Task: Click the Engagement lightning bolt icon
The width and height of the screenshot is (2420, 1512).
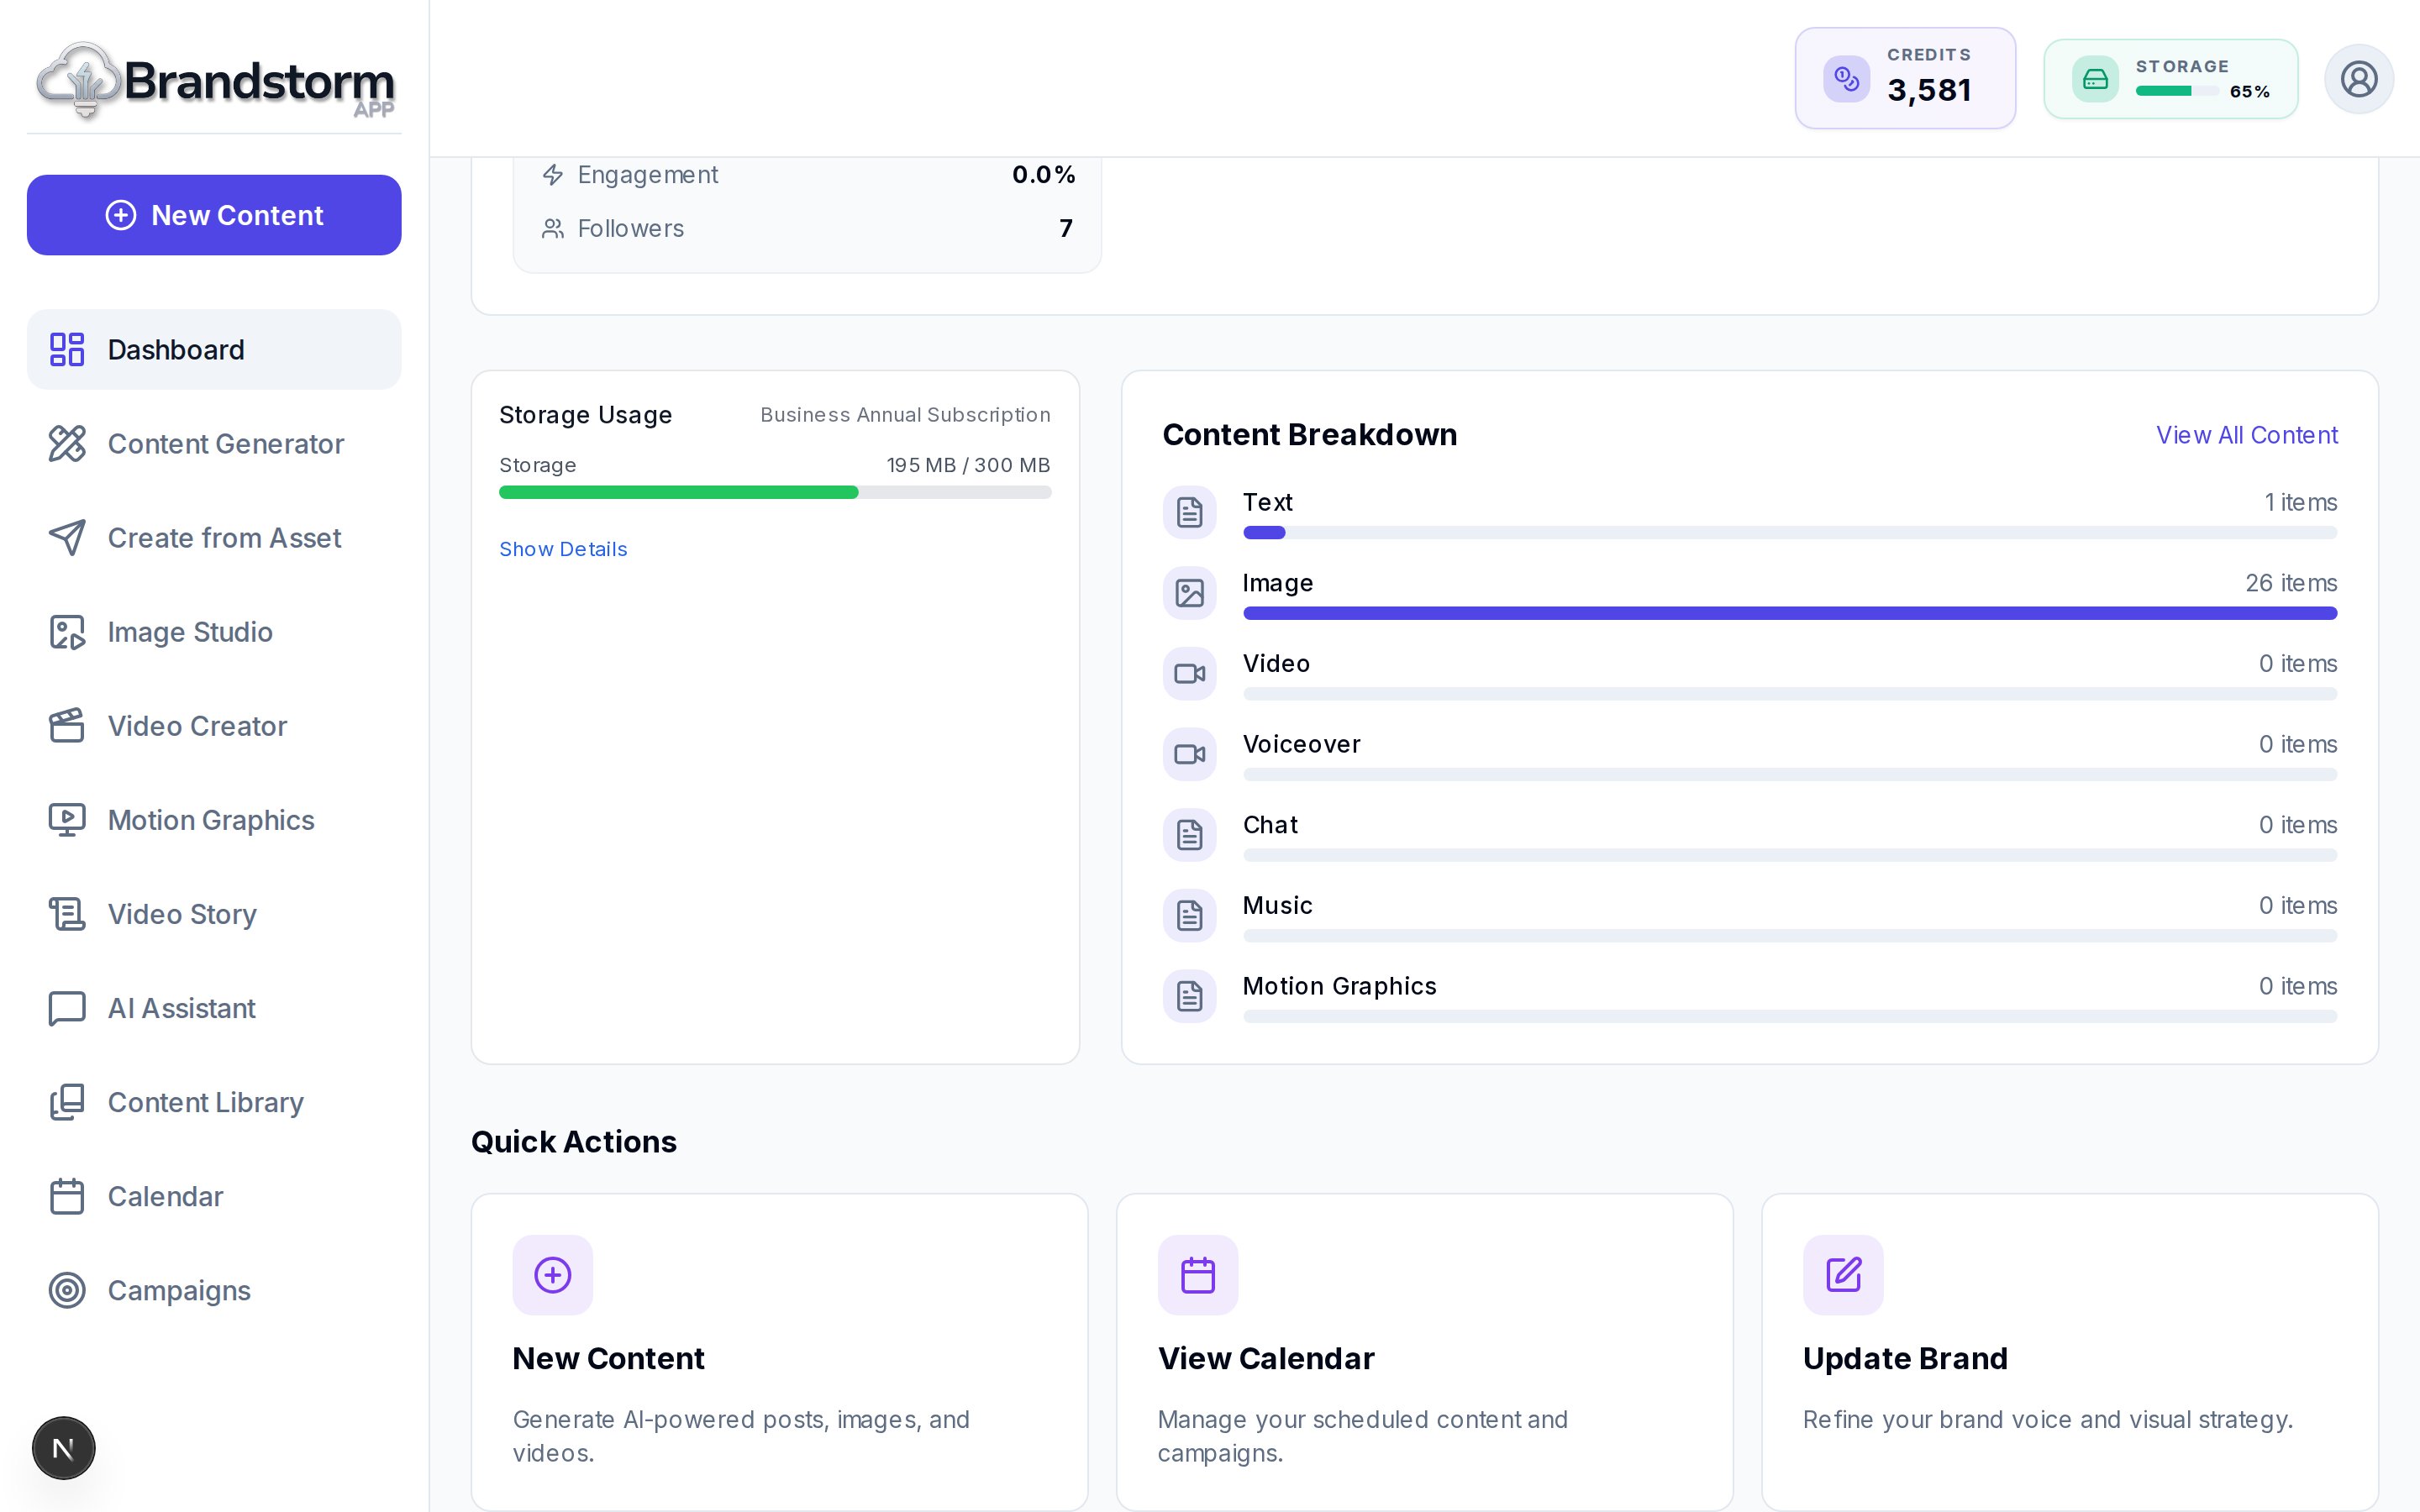Action: 553,175
